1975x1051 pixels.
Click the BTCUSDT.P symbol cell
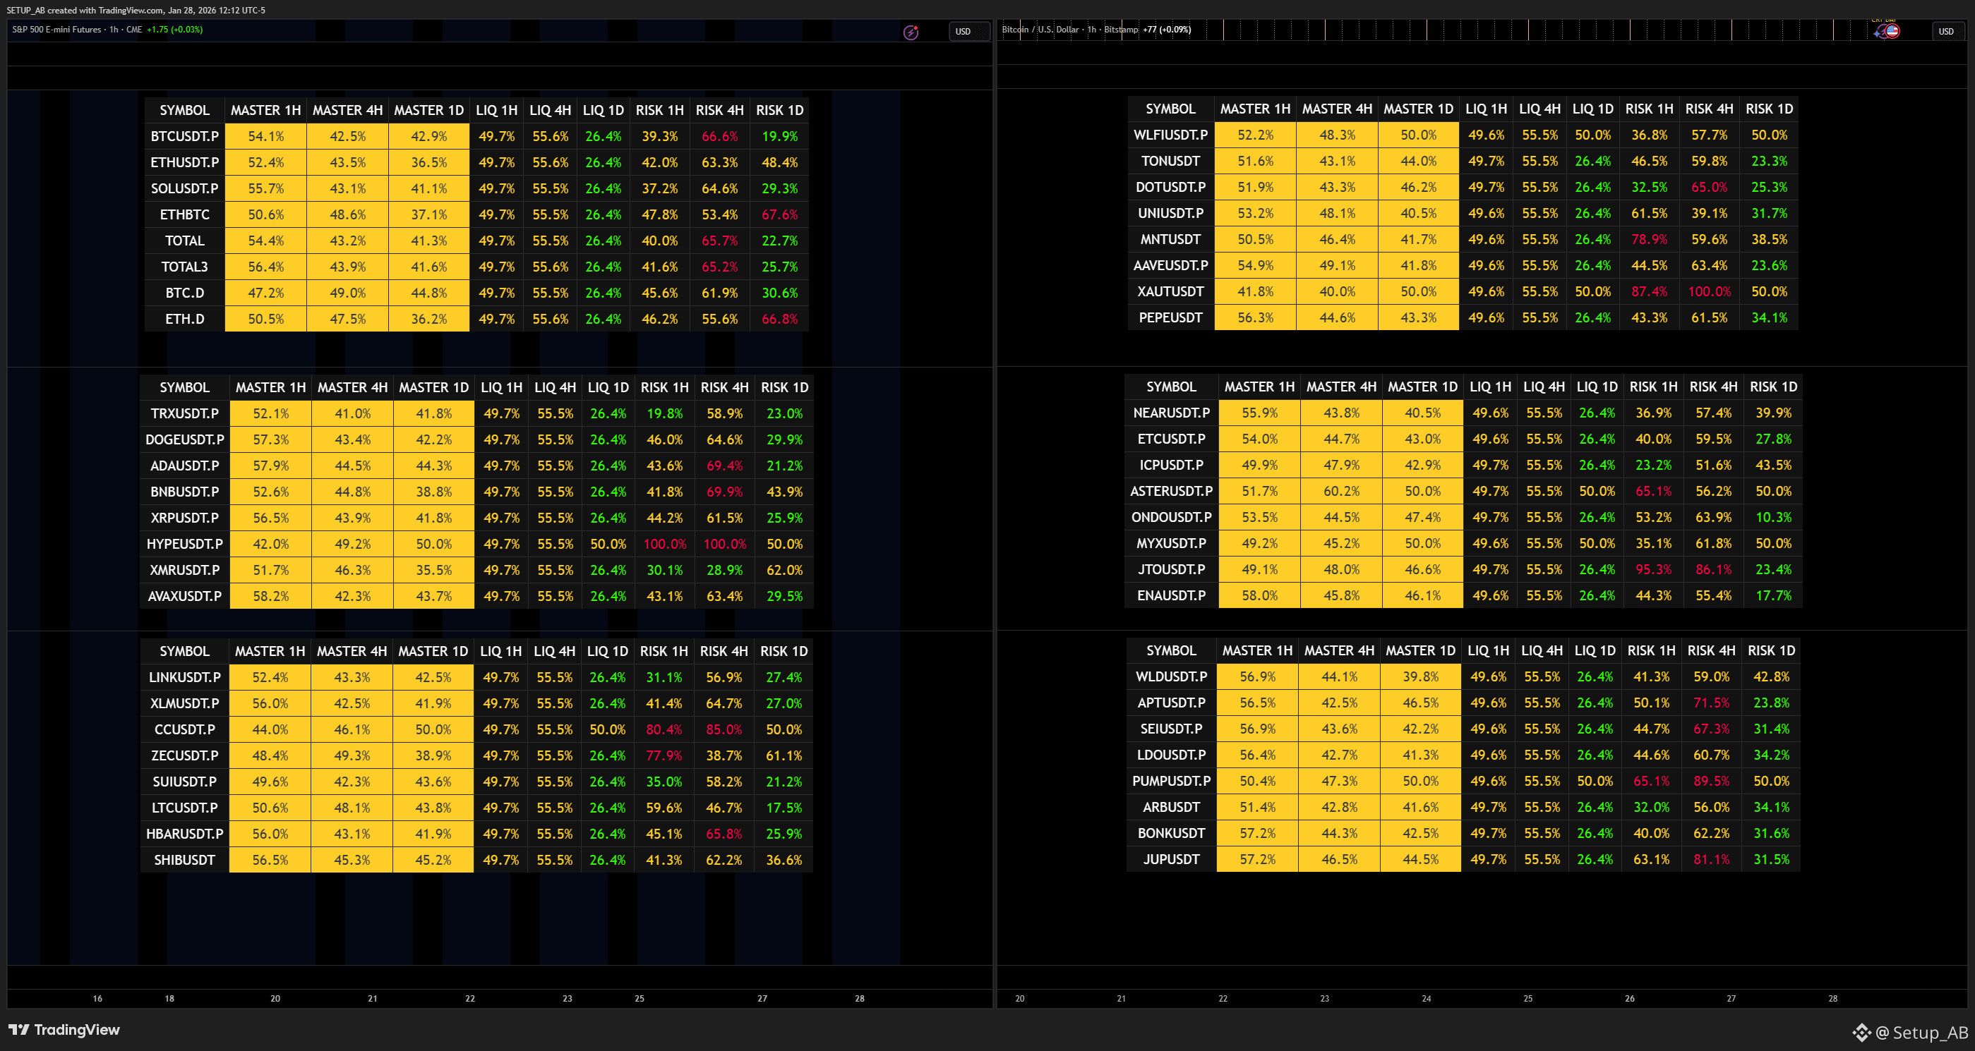[185, 136]
